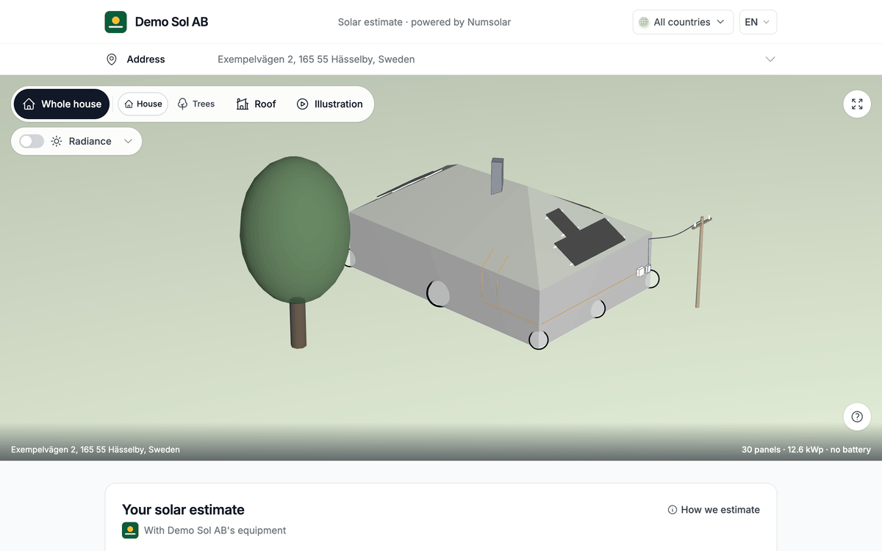
Task: Expand the Radiance options chevron
Action: (x=128, y=141)
